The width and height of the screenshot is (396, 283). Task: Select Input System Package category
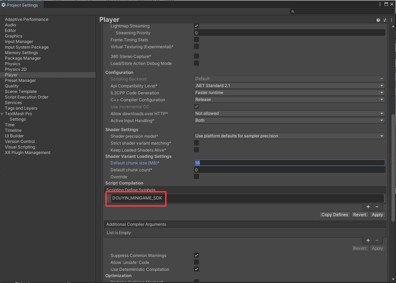pyautogui.click(x=26, y=47)
